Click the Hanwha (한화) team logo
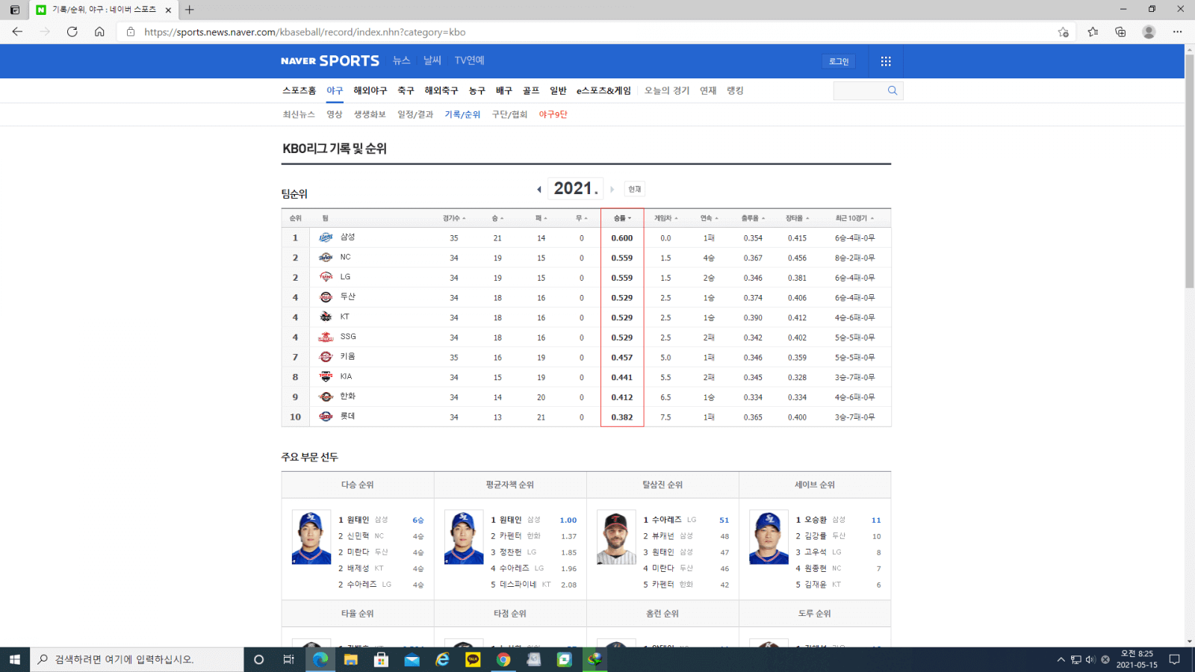This screenshot has height=672, width=1195. (x=326, y=396)
